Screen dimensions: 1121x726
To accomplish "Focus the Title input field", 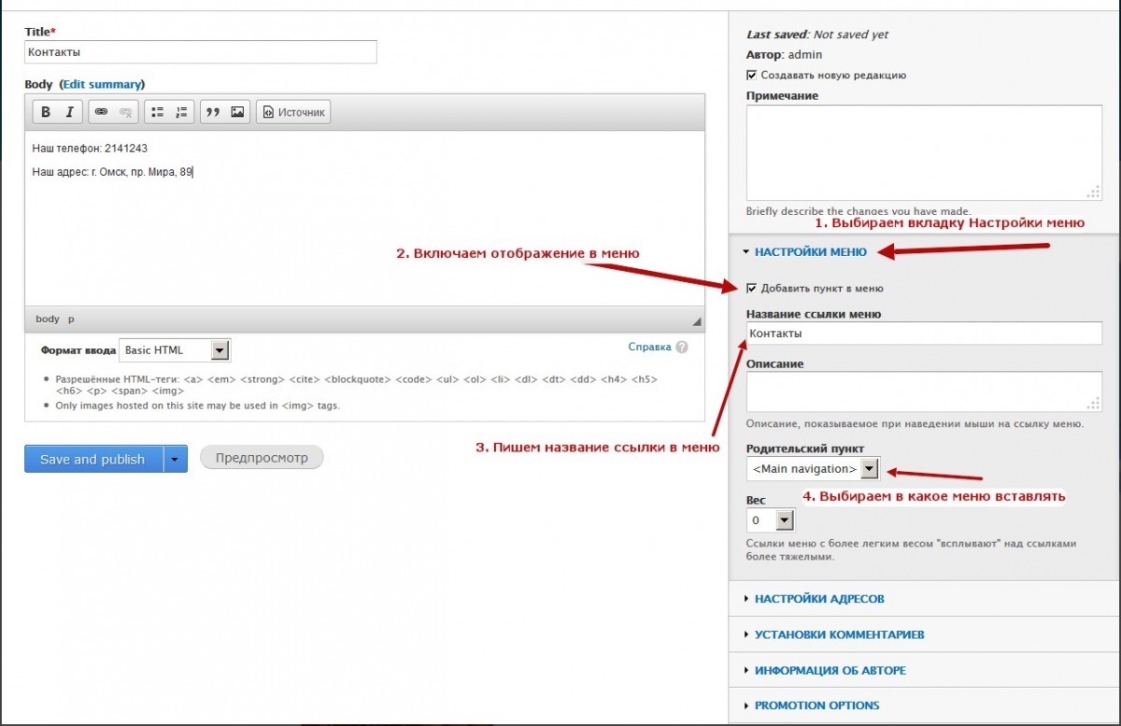I will point(201,52).
